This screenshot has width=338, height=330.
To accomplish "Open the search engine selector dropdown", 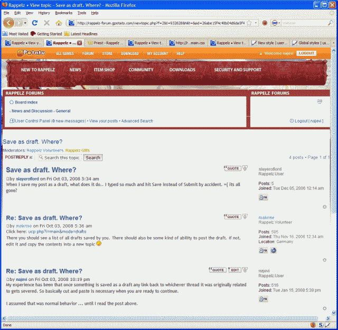I will (276, 23).
